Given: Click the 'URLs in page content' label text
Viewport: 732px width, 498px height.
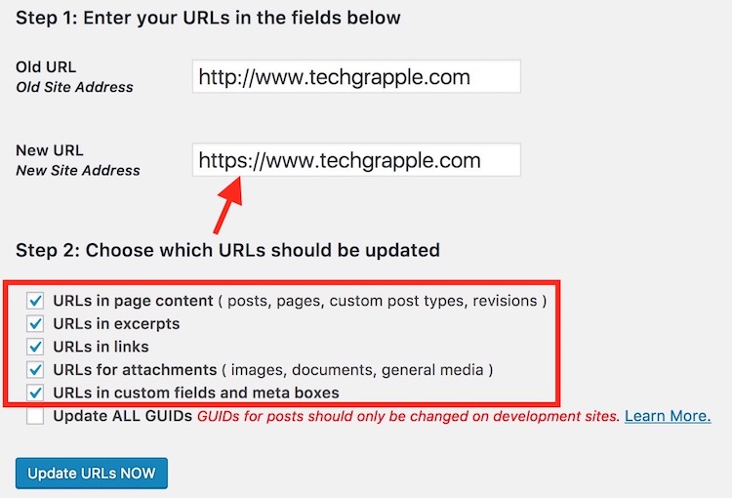Looking at the screenshot, I should pos(135,301).
